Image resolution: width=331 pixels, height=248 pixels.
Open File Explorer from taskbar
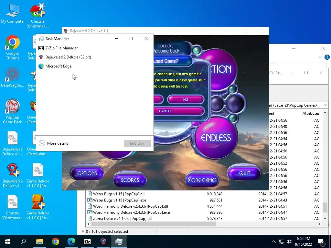39,242
